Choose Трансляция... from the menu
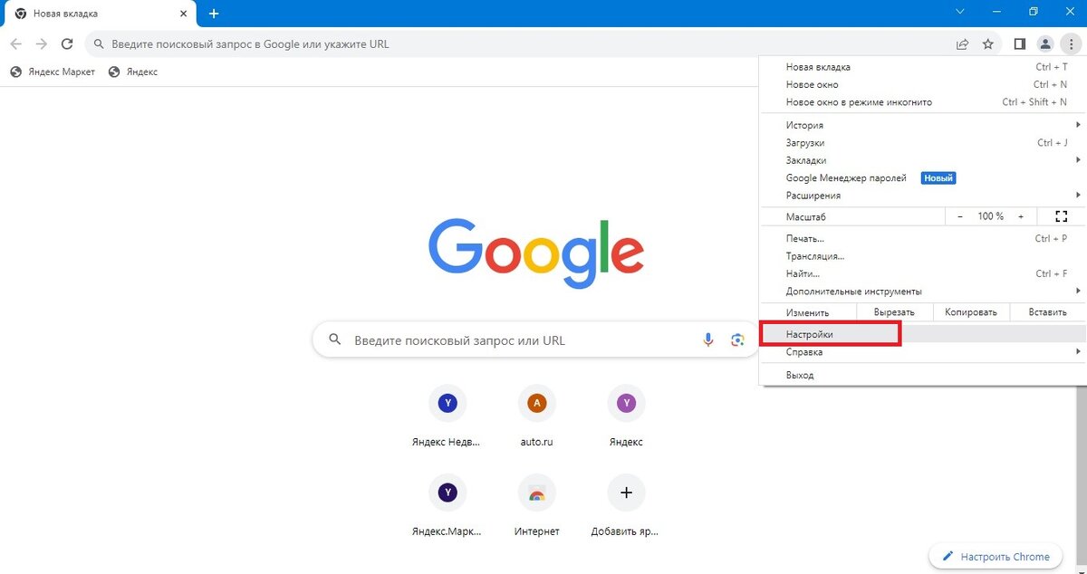This screenshot has height=574, width=1087. (921, 256)
